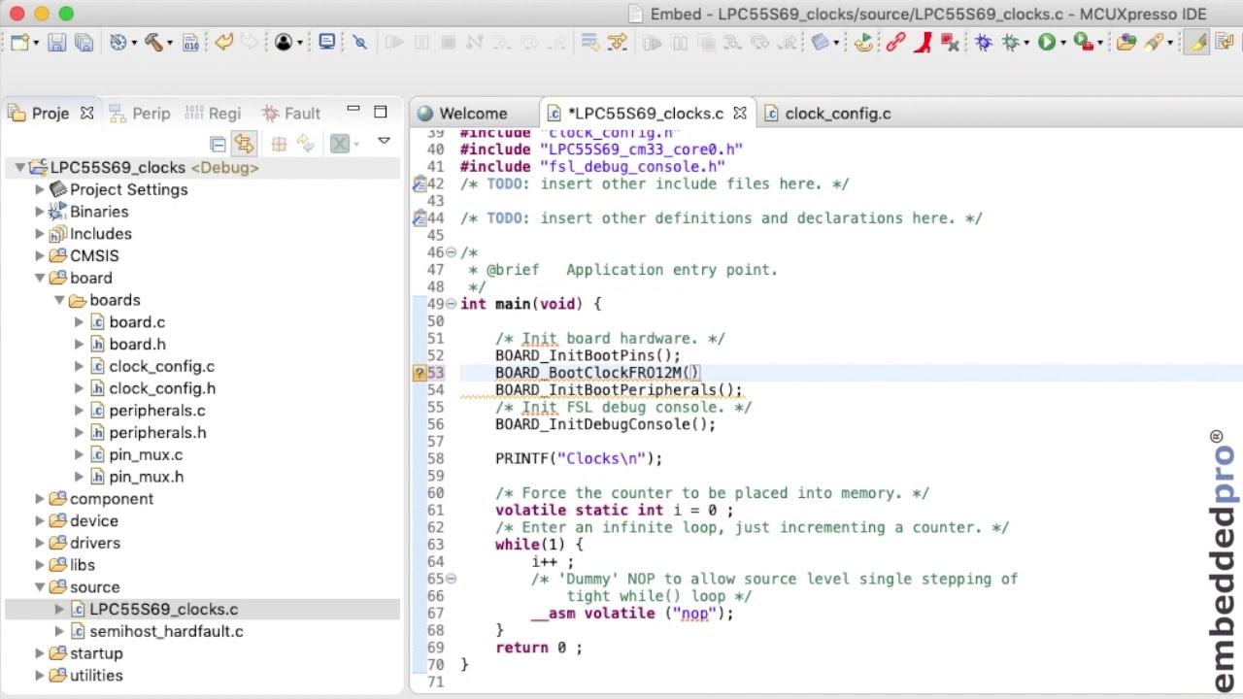
Task: Click the open folder with globe icon
Action: point(1126,42)
